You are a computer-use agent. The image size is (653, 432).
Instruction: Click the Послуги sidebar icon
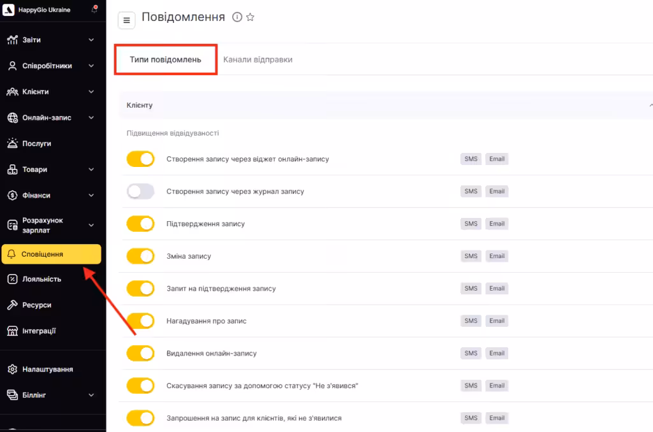click(12, 143)
